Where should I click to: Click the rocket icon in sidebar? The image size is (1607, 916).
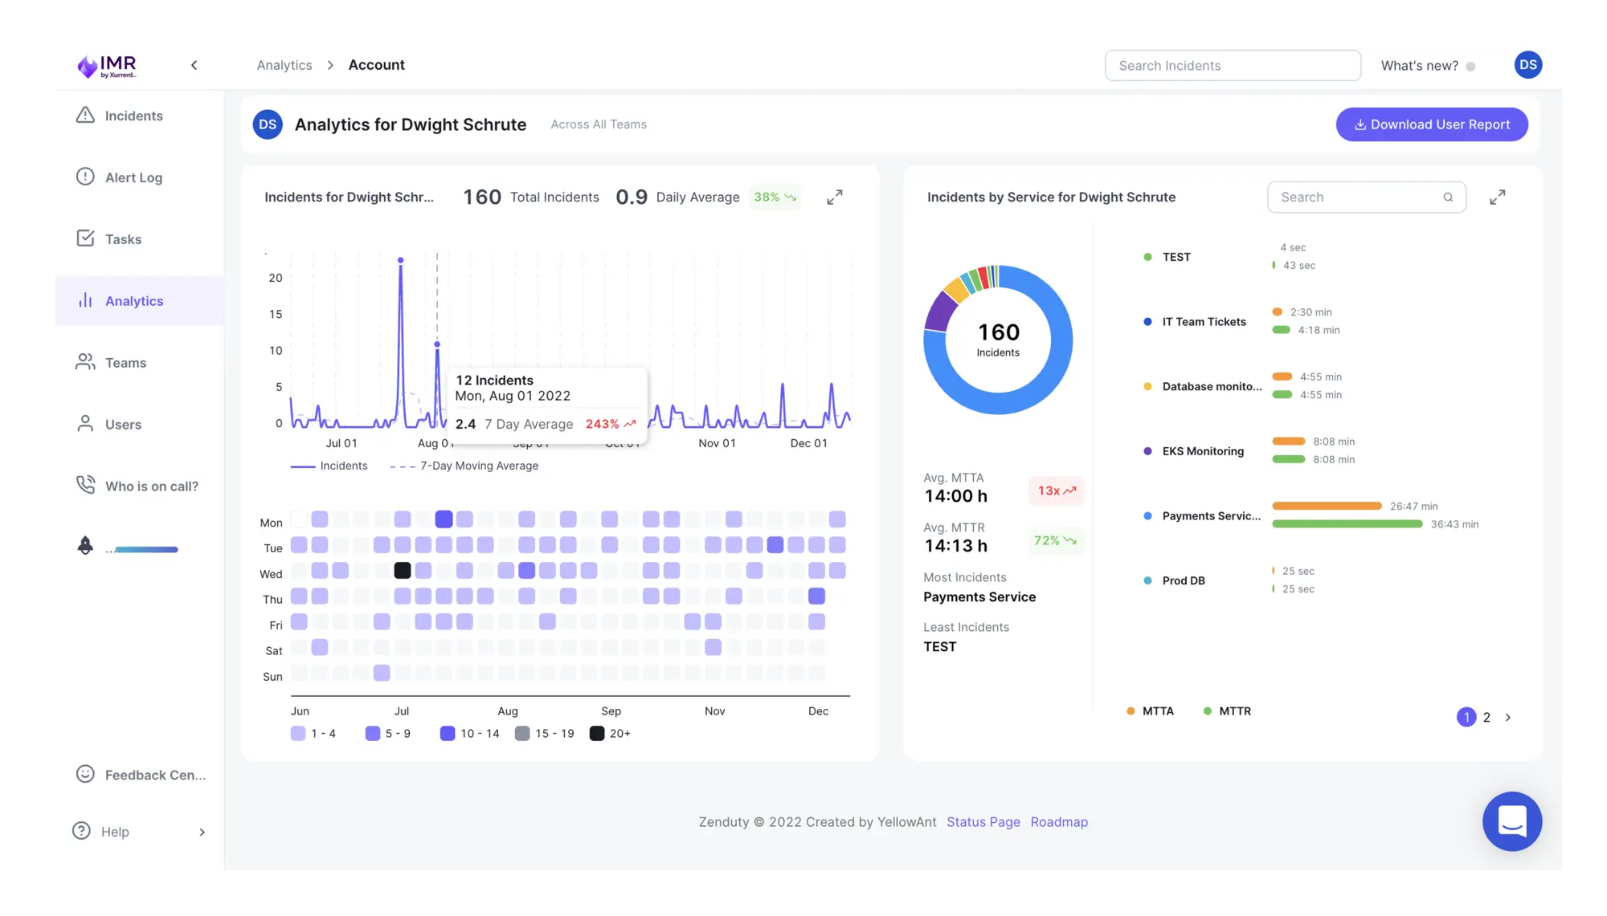tap(85, 546)
